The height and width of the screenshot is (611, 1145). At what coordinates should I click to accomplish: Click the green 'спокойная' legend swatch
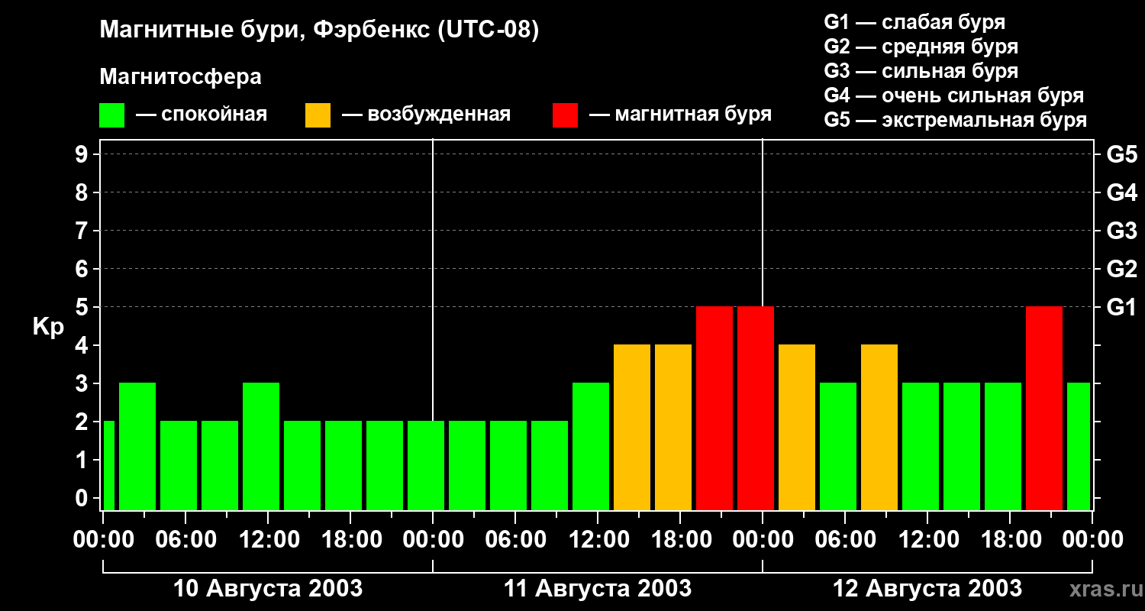pos(111,115)
